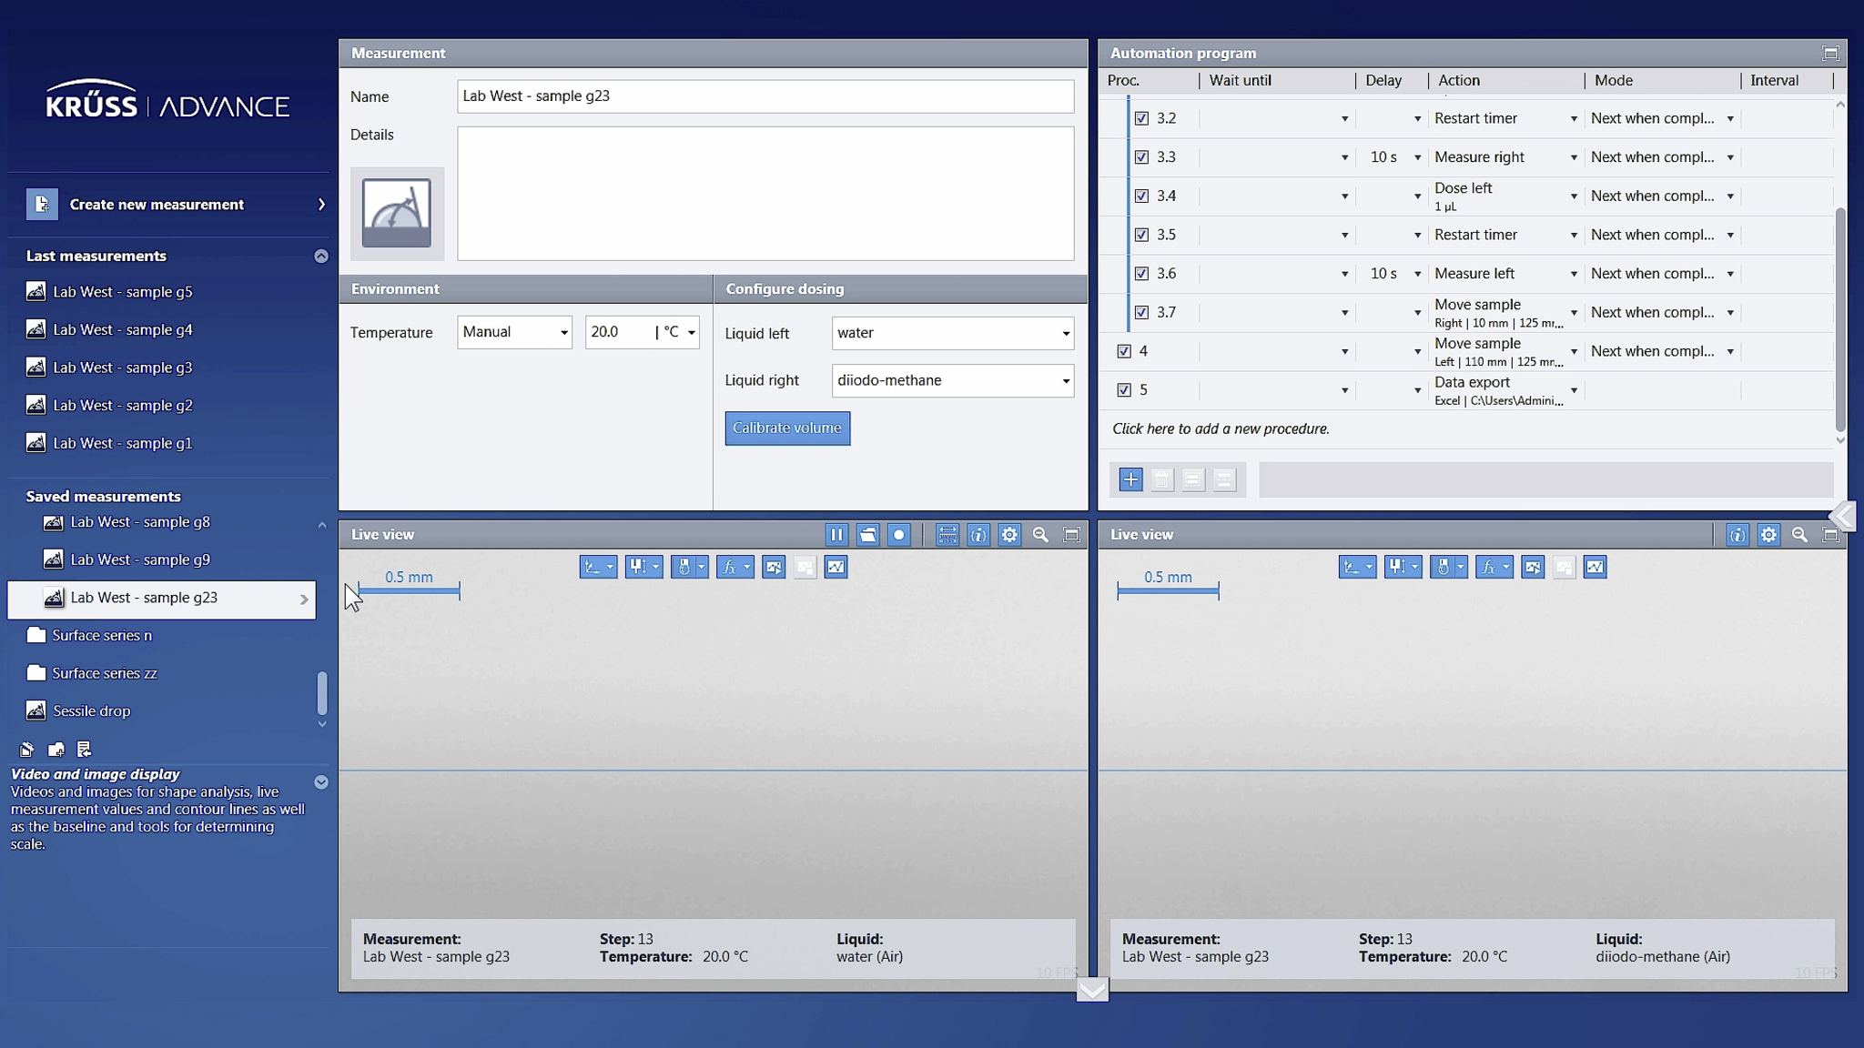Open image file folder icon in live view
1864x1048 pixels.
(867, 535)
